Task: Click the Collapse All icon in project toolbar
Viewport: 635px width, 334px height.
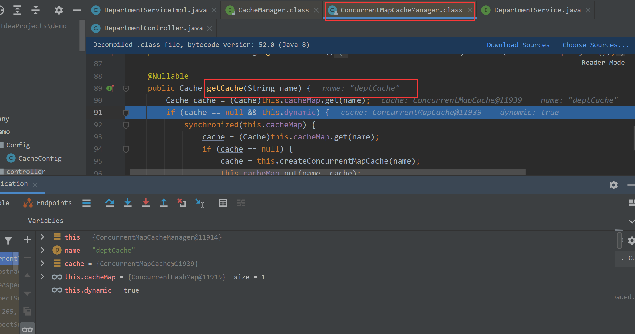Action: [x=36, y=10]
